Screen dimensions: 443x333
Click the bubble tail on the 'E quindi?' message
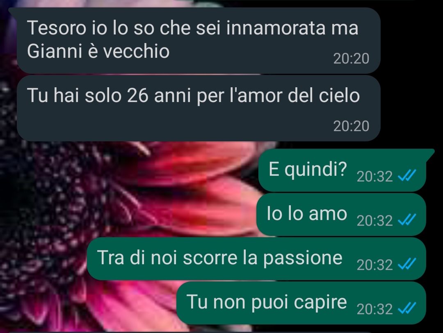430,154
